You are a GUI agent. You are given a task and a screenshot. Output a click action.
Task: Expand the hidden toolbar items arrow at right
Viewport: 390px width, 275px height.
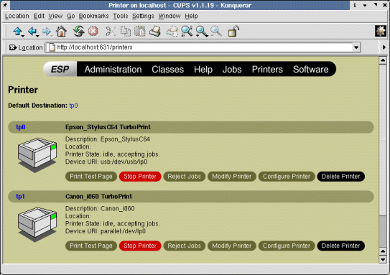click(384, 47)
